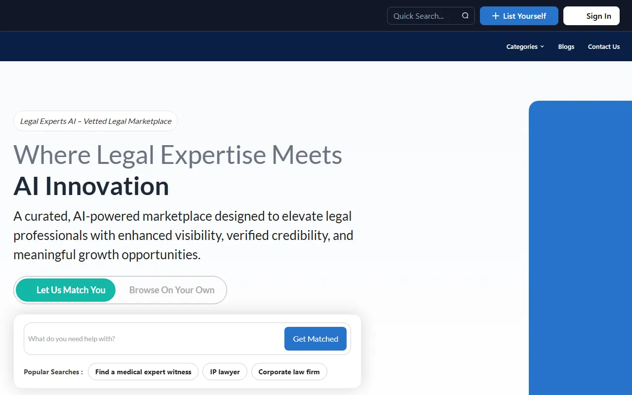Screen dimensions: 632x395
Task: Click the magnifier icon in Quick Search
Action: (x=465, y=16)
